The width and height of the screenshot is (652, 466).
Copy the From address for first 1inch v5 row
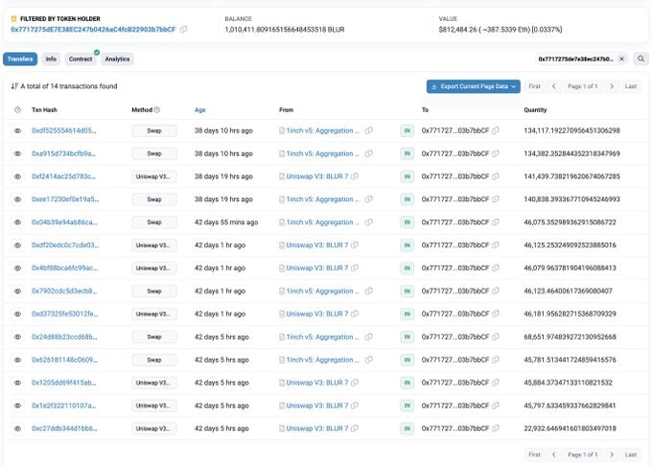(x=368, y=130)
